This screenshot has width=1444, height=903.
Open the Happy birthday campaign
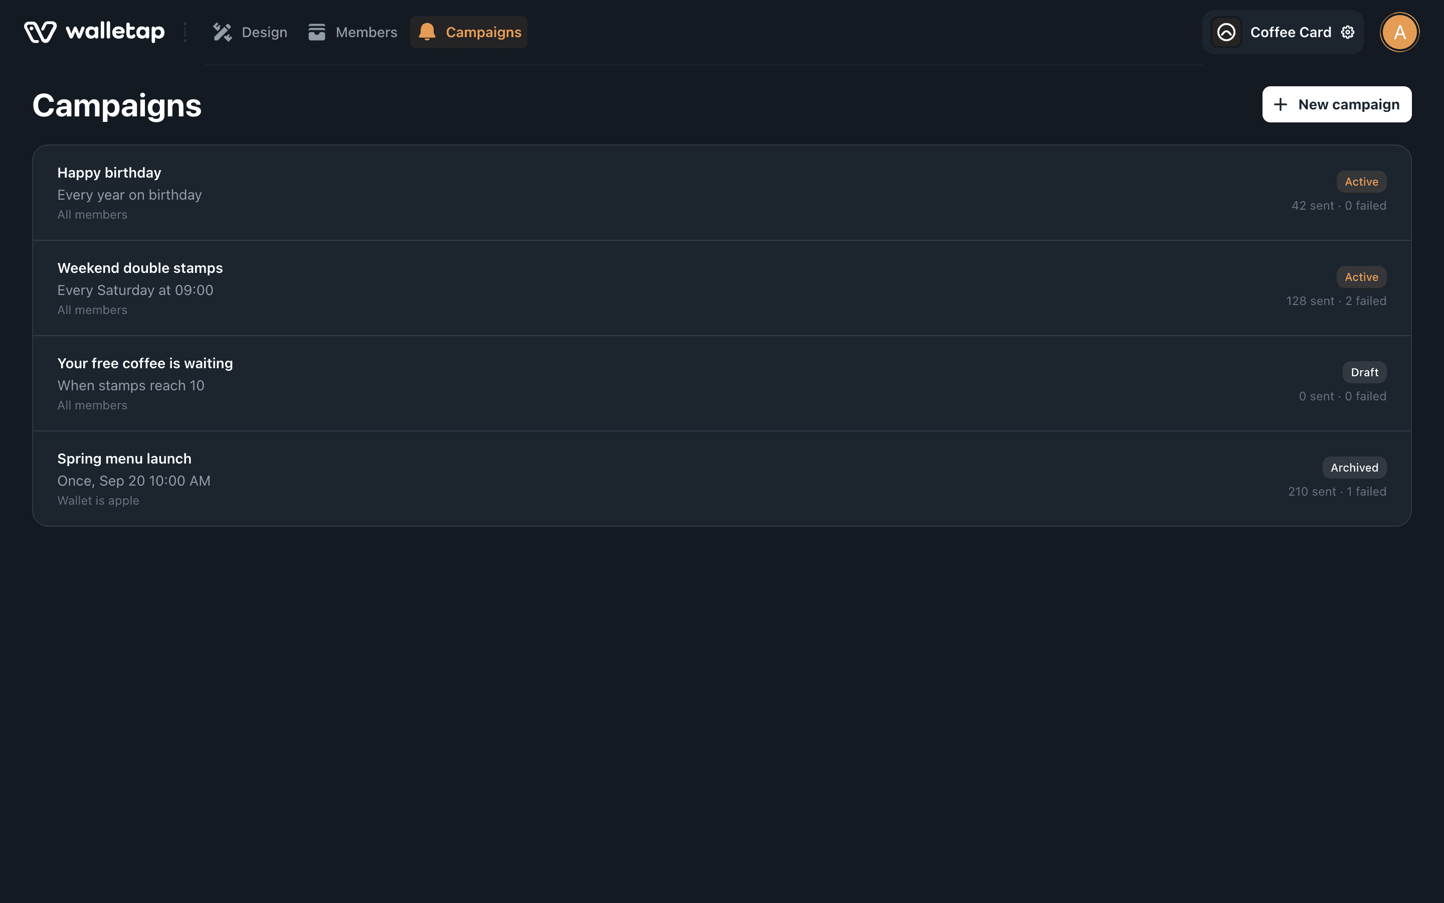pos(722,193)
